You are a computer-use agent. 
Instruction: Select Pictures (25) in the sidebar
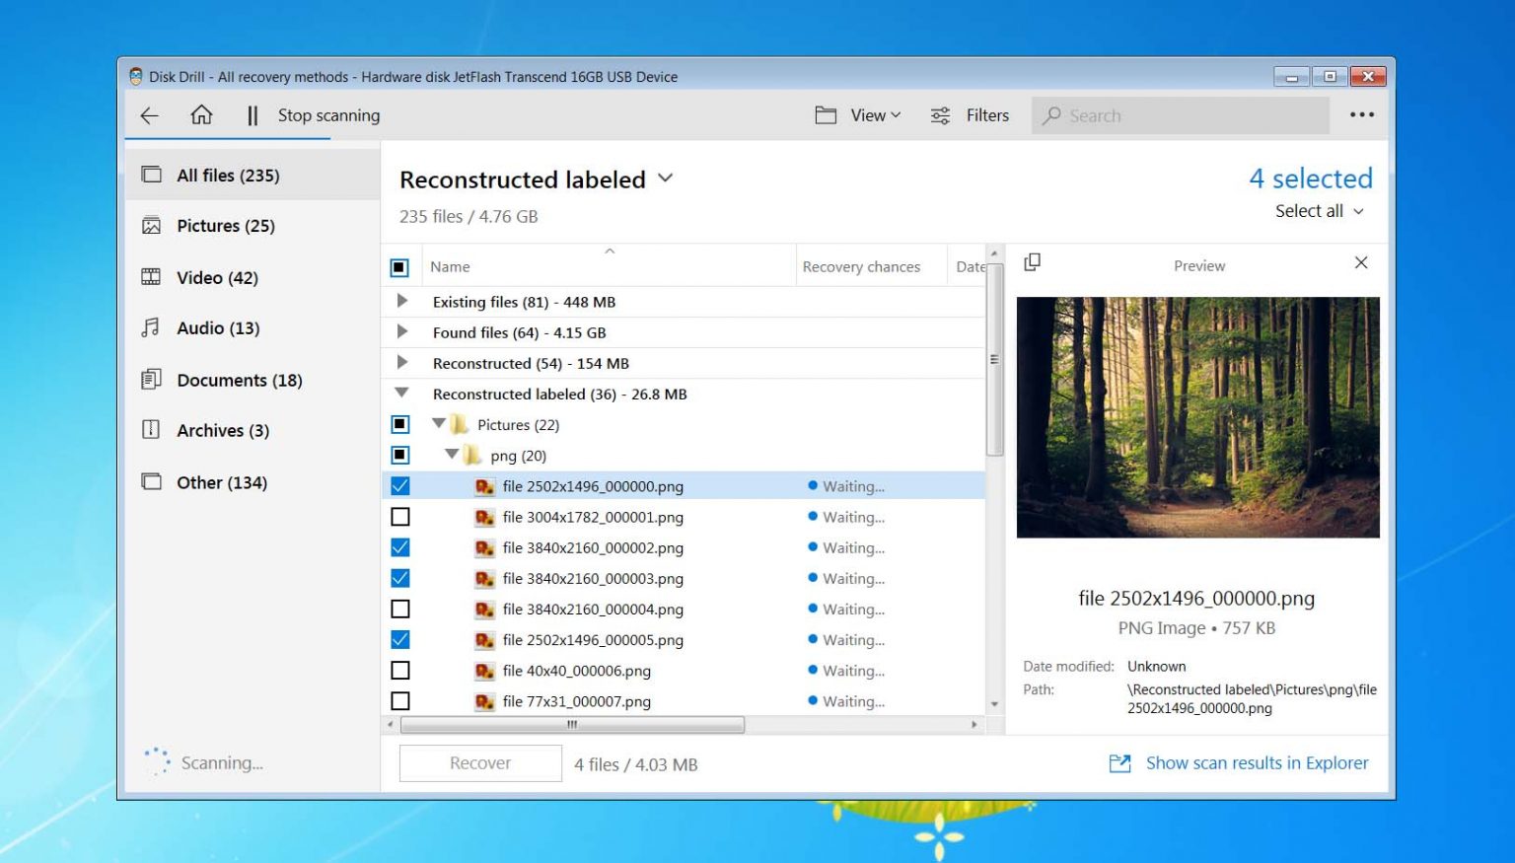click(x=226, y=226)
